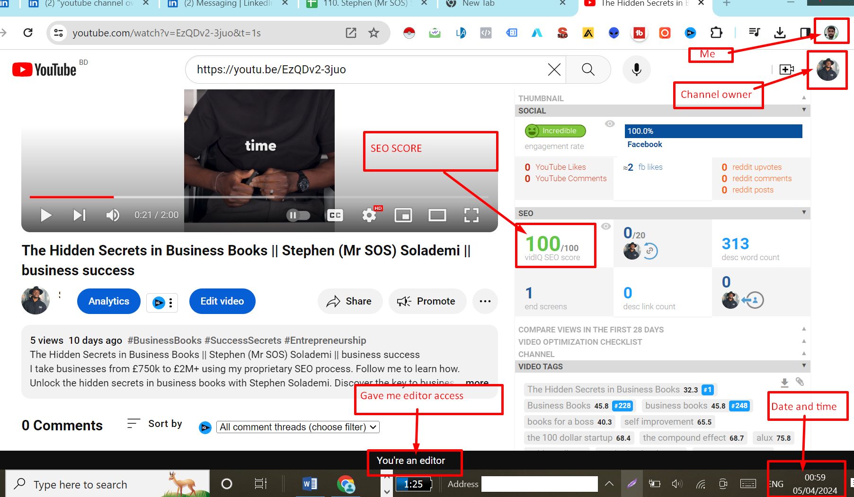Click the Promote button
The height and width of the screenshot is (497, 854).
[427, 301]
